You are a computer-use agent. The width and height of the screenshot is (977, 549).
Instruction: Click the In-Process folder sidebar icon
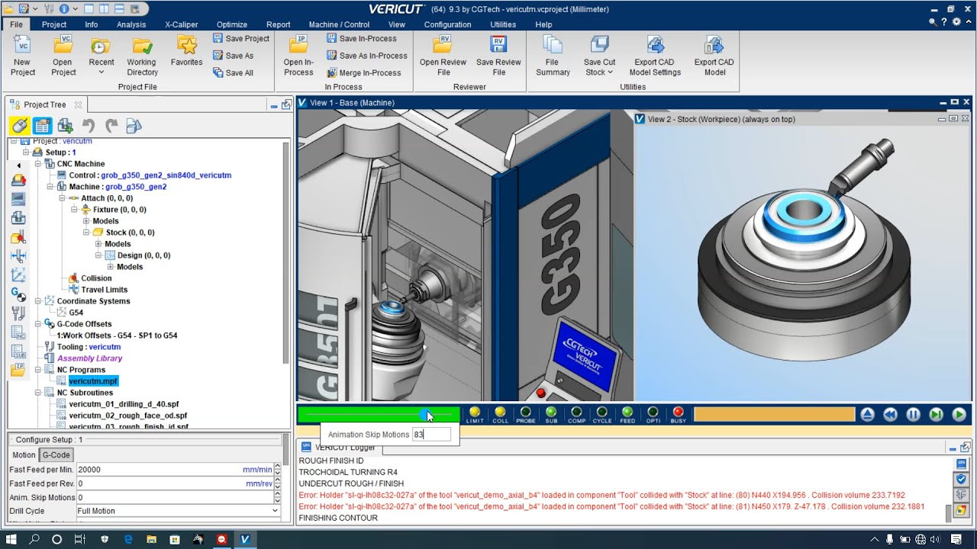click(x=18, y=371)
